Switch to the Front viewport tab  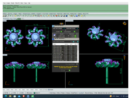tap(15, 19)
